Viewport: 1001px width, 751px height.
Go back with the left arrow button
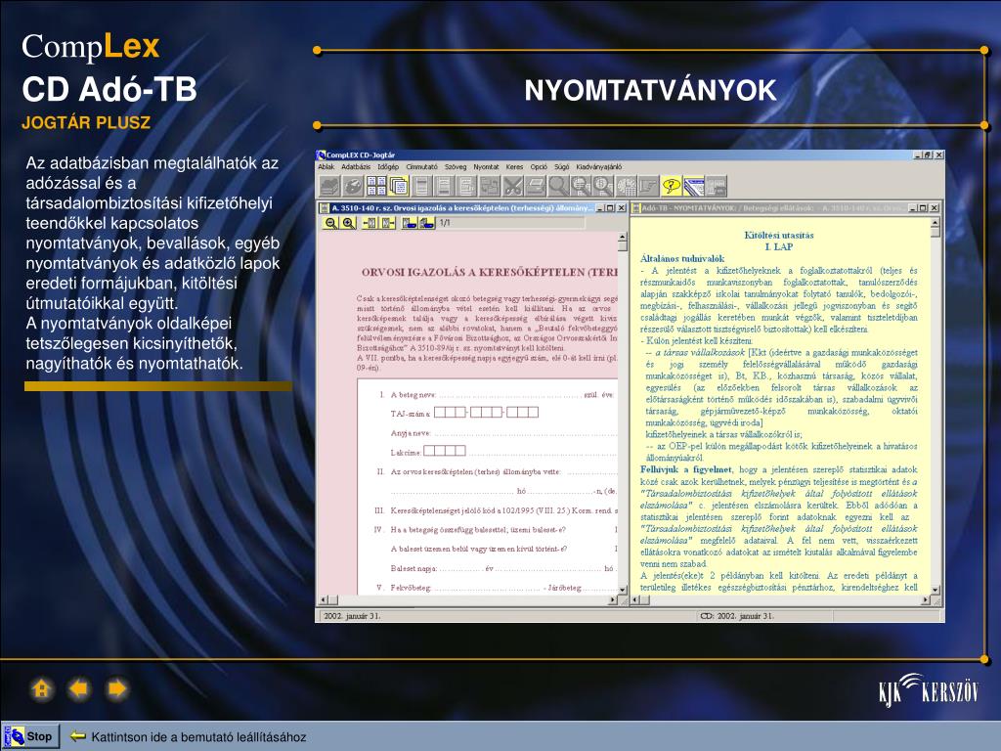pyautogui.click(x=79, y=689)
